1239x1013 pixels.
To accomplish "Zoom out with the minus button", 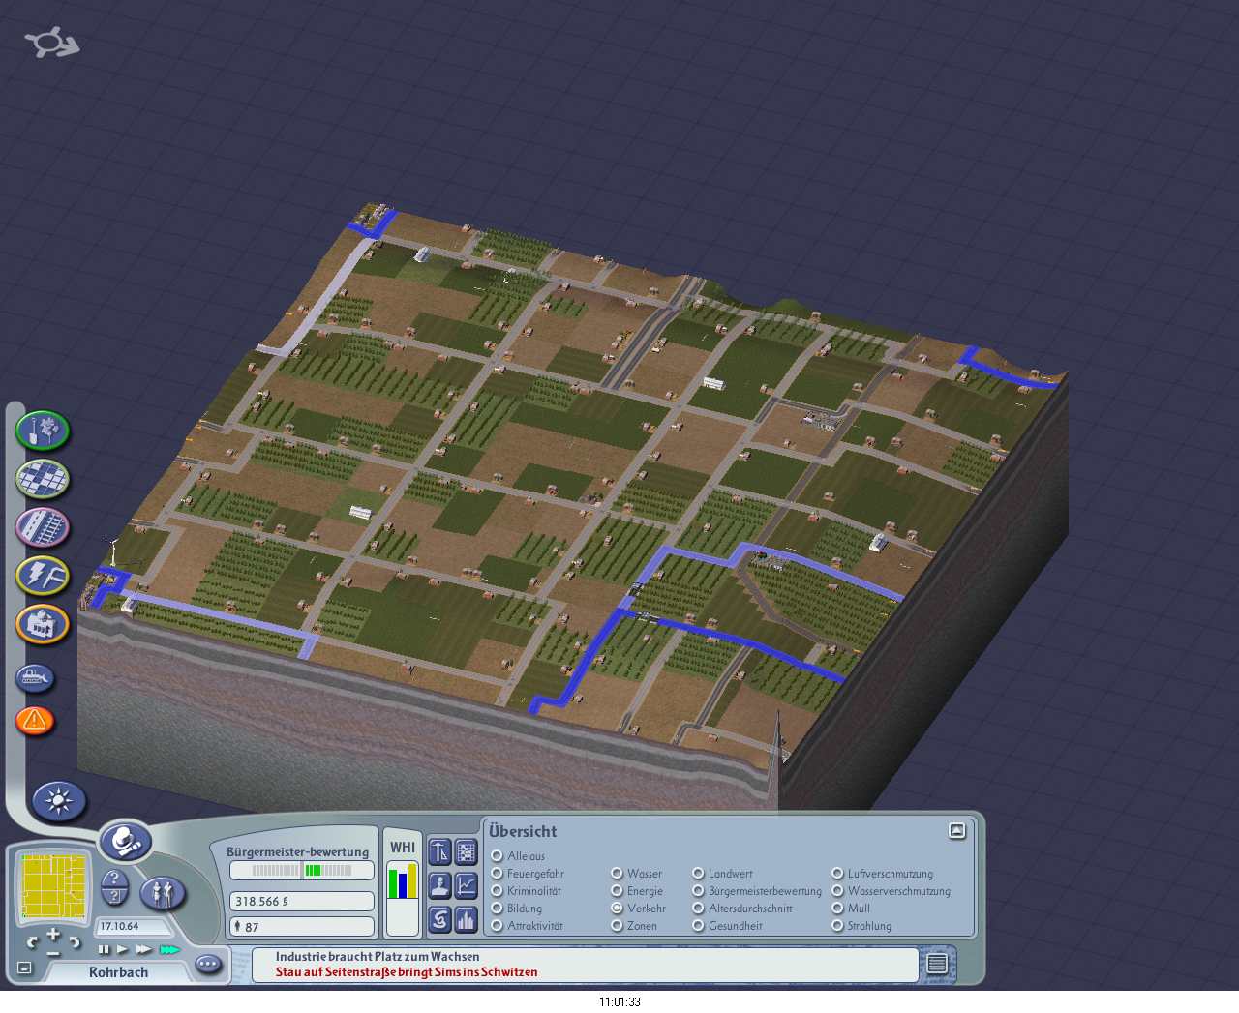I will click(53, 952).
